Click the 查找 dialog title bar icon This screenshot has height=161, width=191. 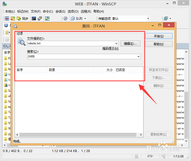15,26
